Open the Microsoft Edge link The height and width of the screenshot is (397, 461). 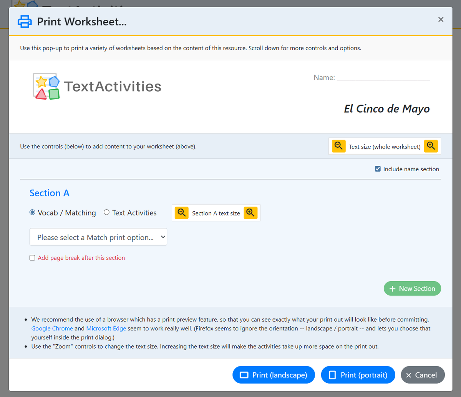click(x=106, y=328)
